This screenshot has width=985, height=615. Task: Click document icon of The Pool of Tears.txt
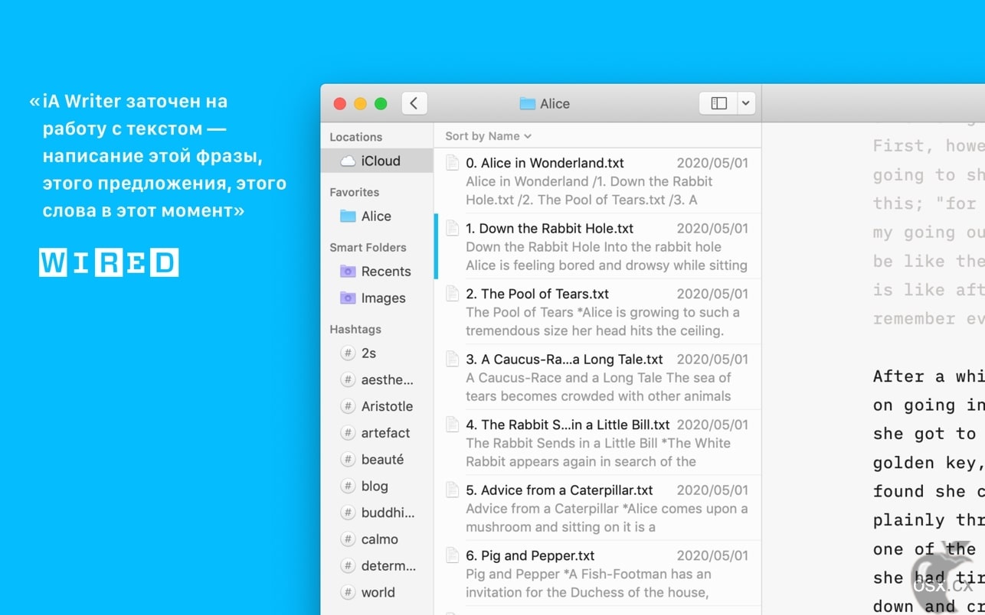tap(453, 293)
